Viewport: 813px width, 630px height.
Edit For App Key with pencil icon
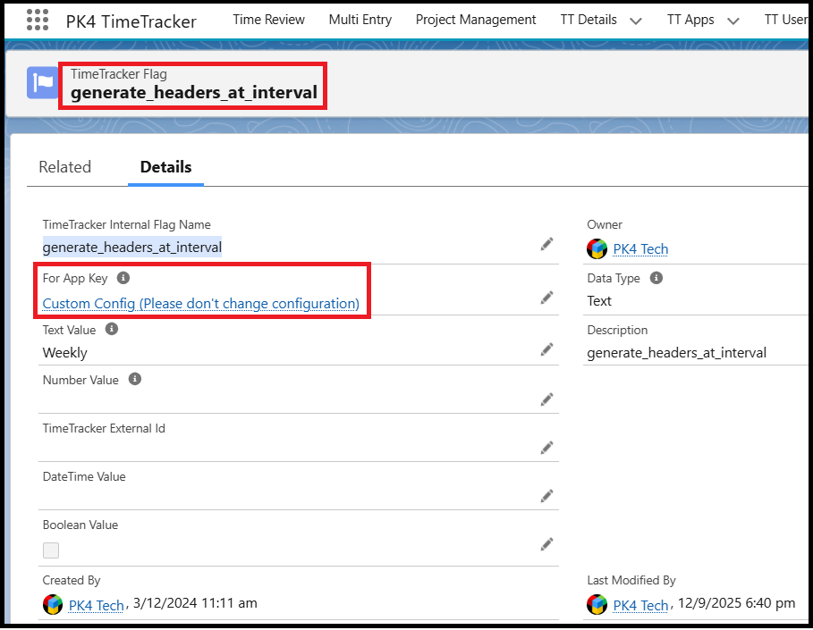(x=546, y=298)
